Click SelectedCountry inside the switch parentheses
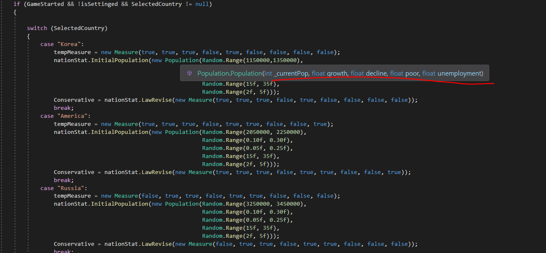 pos(79,28)
